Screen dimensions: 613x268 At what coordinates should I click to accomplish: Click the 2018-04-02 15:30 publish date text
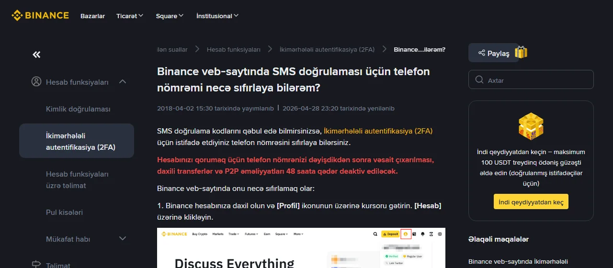click(x=216, y=108)
